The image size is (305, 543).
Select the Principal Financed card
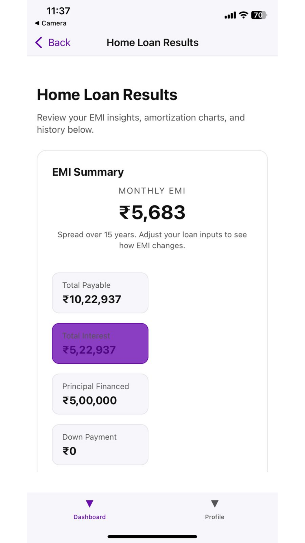point(100,394)
